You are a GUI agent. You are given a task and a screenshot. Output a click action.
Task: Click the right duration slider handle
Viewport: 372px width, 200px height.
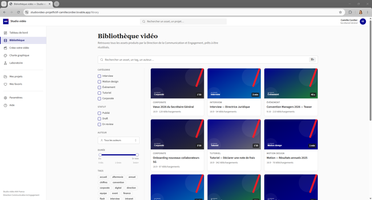point(137,155)
